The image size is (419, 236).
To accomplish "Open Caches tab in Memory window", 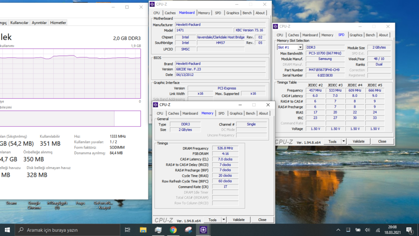I will [x=174, y=113].
